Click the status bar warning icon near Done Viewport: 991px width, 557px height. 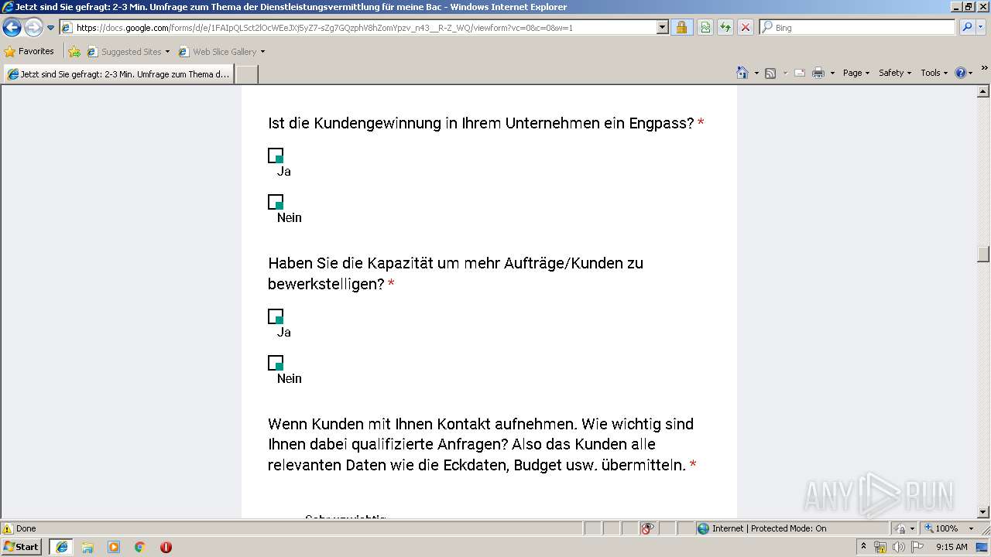(x=8, y=528)
